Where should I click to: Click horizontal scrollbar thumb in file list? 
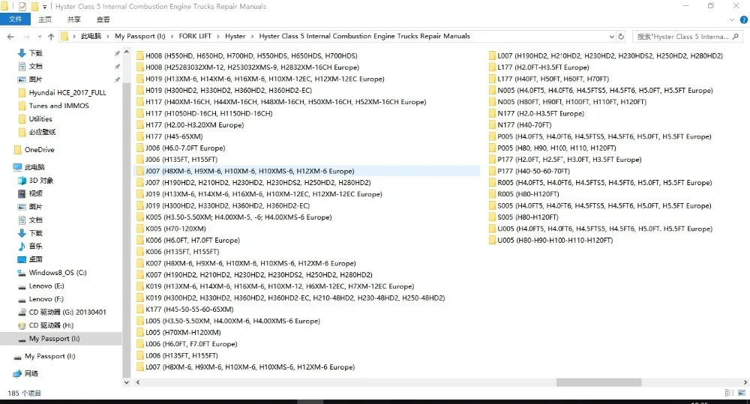click(598, 382)
